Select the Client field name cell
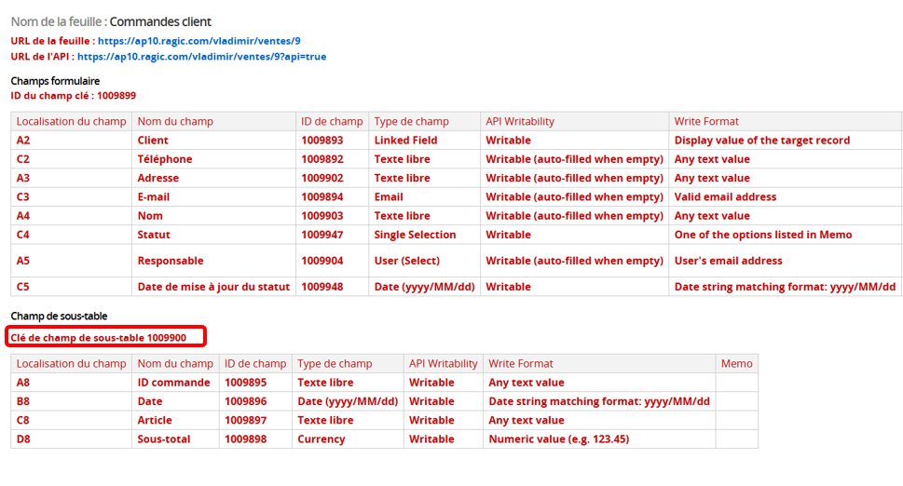 pos(153,141)
